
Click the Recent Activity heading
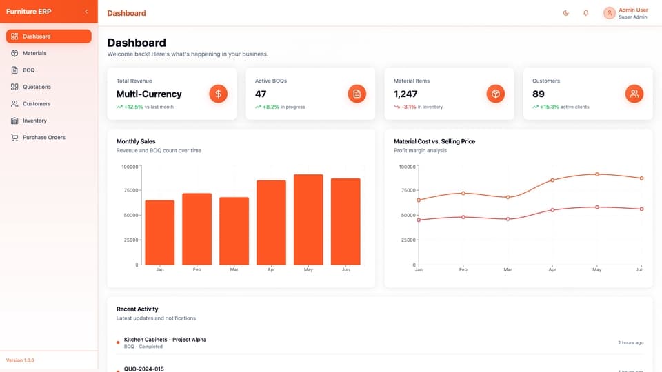(137, 309)
